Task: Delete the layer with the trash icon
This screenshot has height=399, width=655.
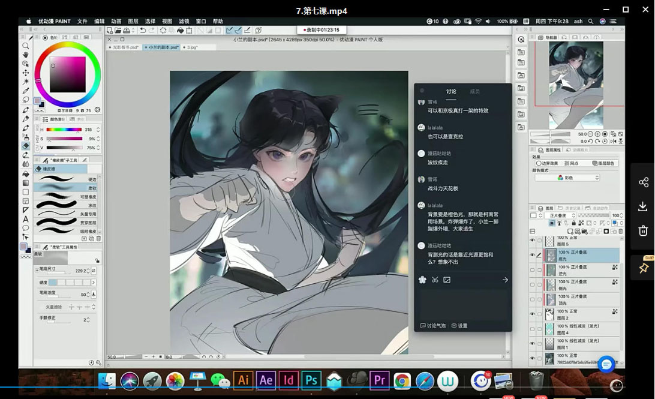Action: pos(620,231)
